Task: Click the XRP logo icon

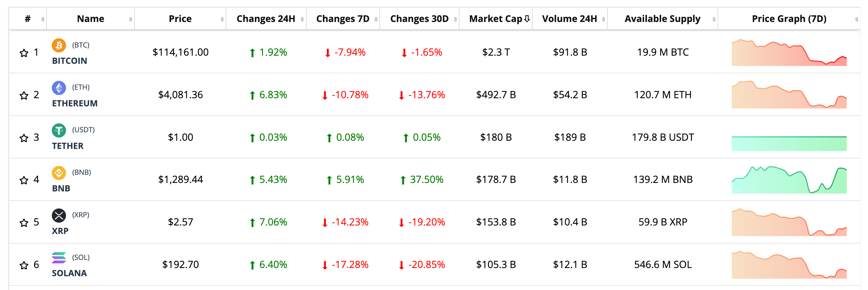Action: [x=59, y=215]
